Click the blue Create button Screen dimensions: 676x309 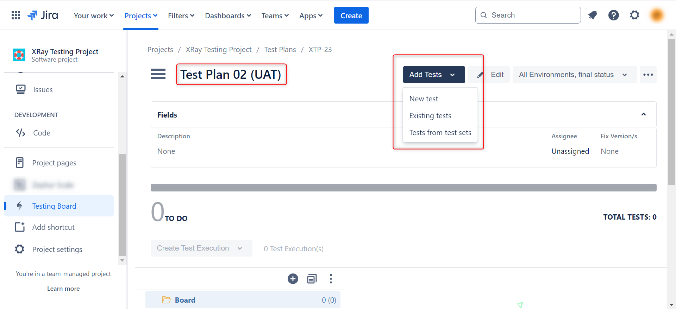point(351,15)
